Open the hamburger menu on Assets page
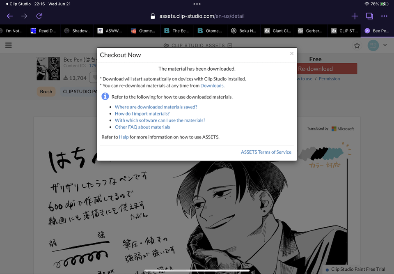This screenshot has width=394, height=274. [9, 45]
